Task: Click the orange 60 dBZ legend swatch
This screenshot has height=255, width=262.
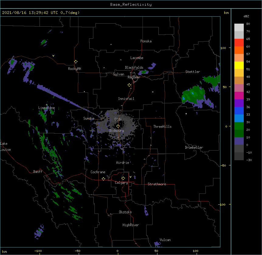Action: click(239, 50)
